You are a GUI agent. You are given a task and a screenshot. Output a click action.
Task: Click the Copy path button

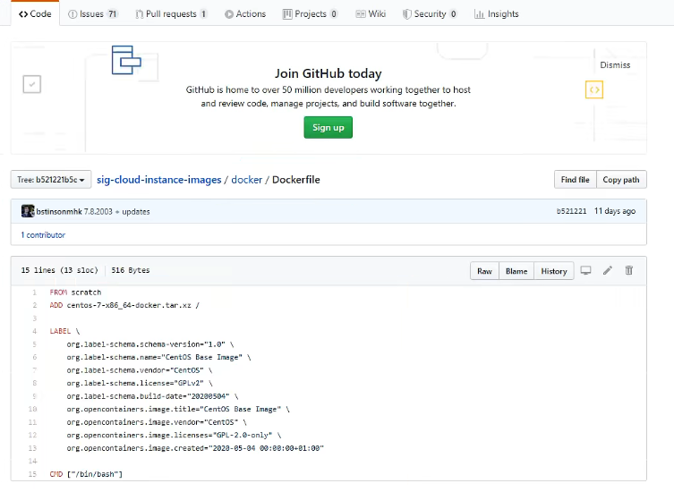click(621, 180)
